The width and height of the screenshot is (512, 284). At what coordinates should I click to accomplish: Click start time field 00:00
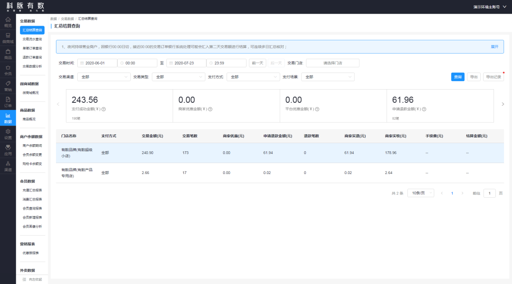click(137, 63)
